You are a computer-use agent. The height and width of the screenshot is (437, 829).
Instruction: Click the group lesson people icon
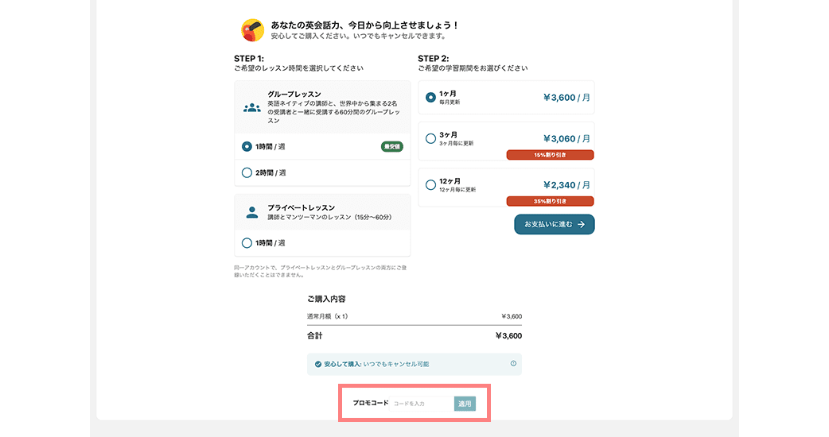tap(252, 108)
